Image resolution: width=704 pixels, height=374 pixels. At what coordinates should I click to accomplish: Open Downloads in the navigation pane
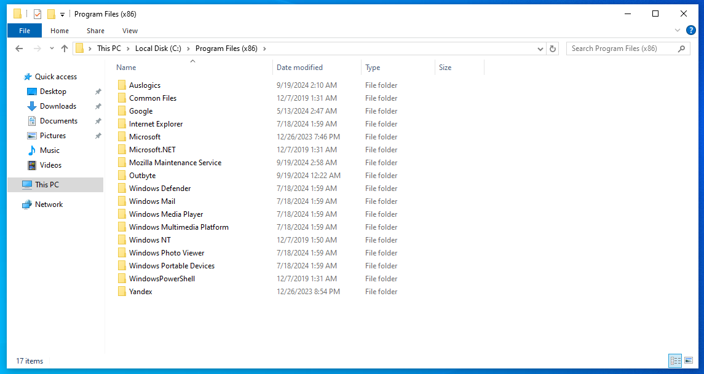(x=58, y=106)
